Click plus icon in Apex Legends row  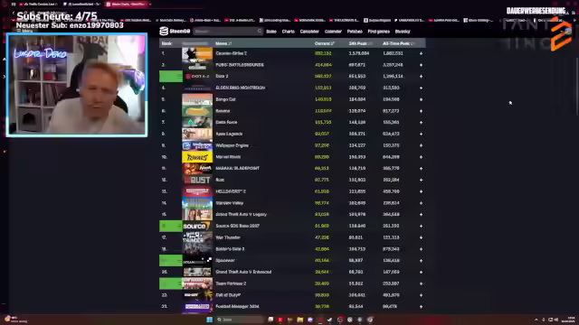coord(421,134)
